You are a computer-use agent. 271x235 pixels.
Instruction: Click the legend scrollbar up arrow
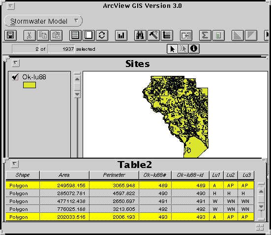pyautogui.click(x=77, y=79)
